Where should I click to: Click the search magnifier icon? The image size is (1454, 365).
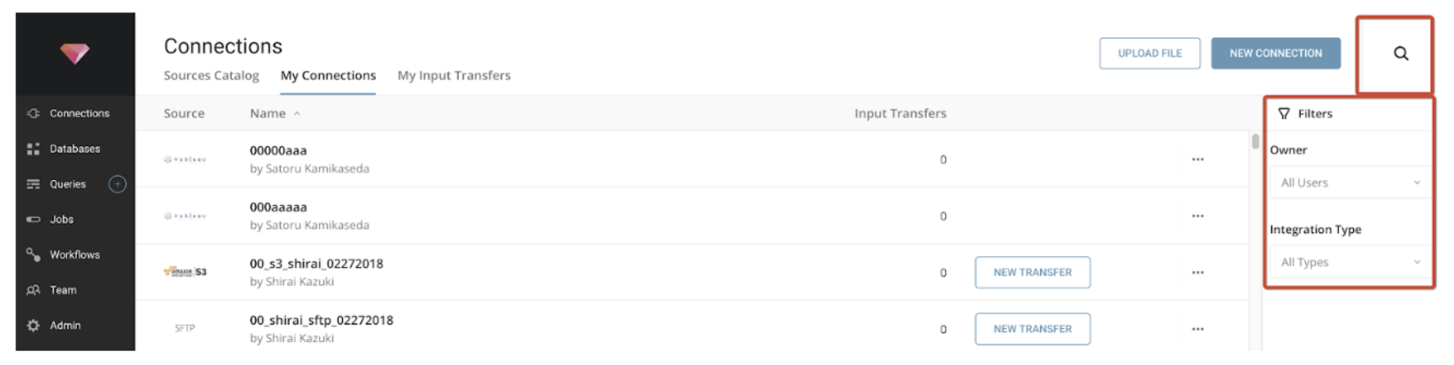pos(1401,53)
